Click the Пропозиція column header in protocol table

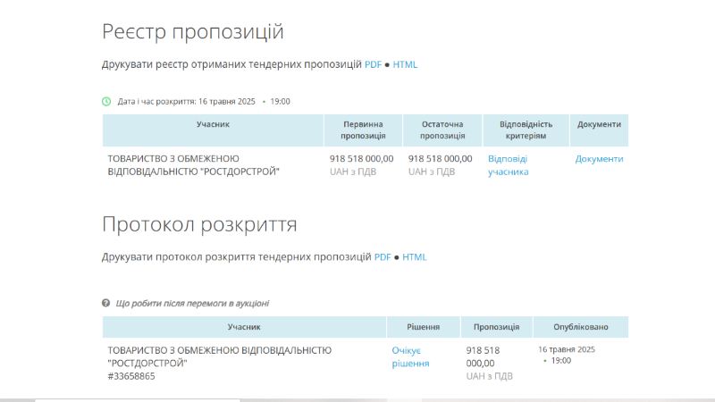point(497,327)
